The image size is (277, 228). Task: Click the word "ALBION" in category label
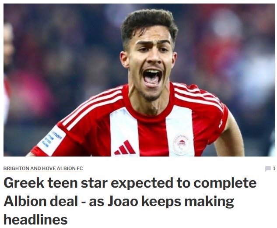(x=66, y=168)
